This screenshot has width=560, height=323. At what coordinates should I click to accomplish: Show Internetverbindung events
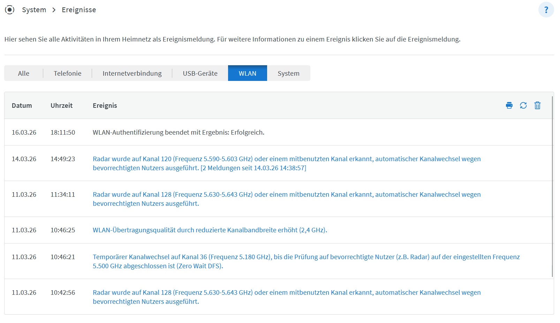(131, 73)
